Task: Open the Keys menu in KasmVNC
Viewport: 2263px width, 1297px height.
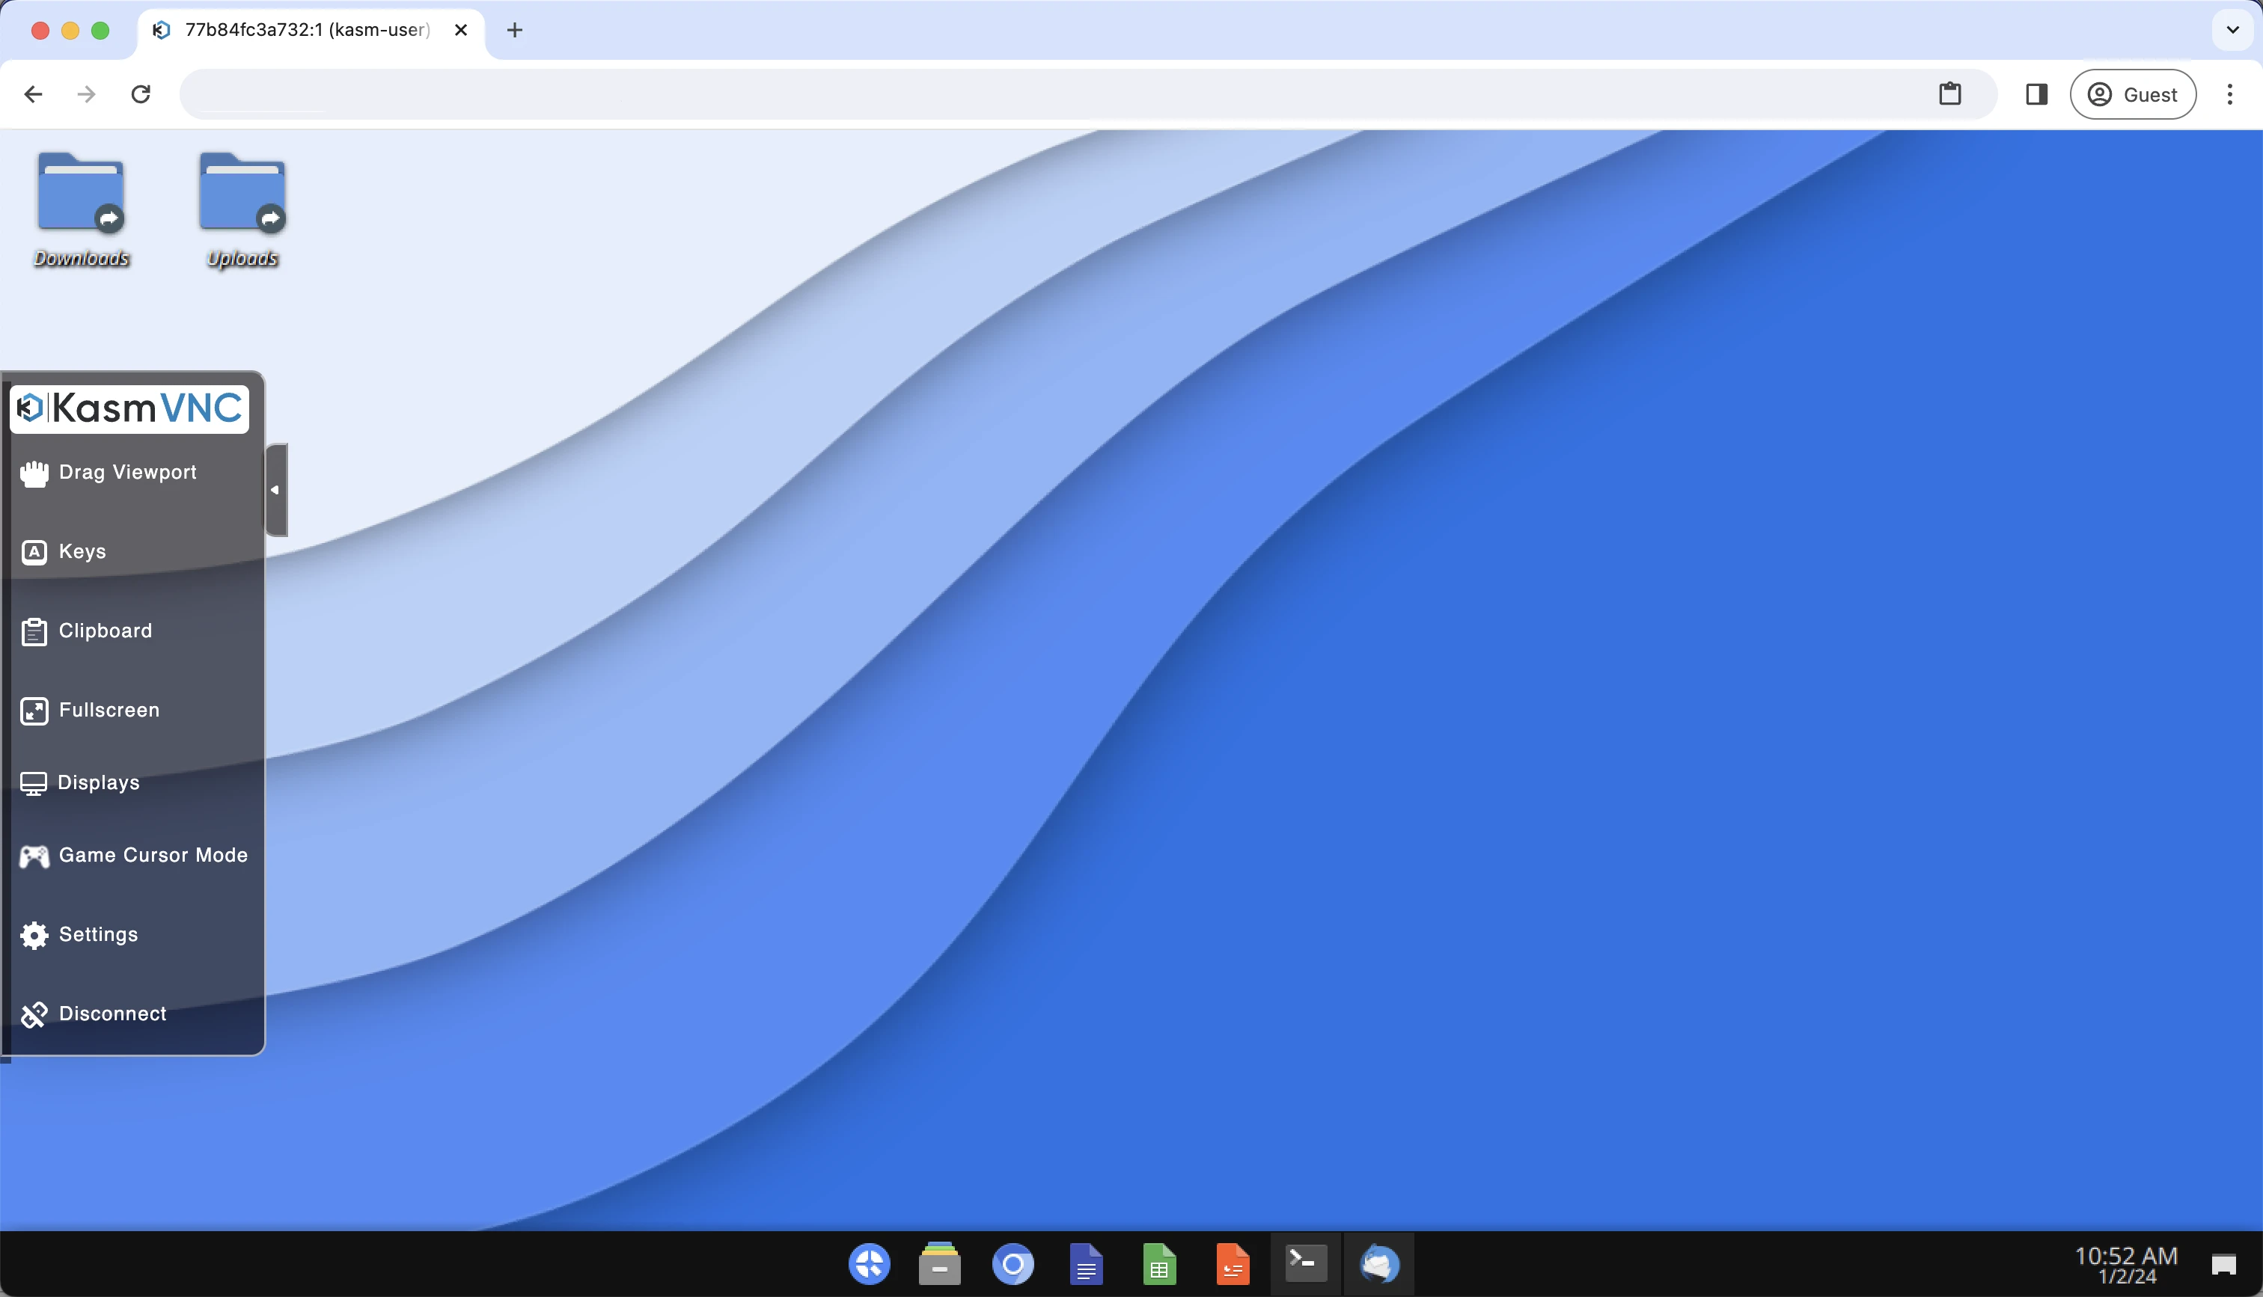Action: (81, 551)
